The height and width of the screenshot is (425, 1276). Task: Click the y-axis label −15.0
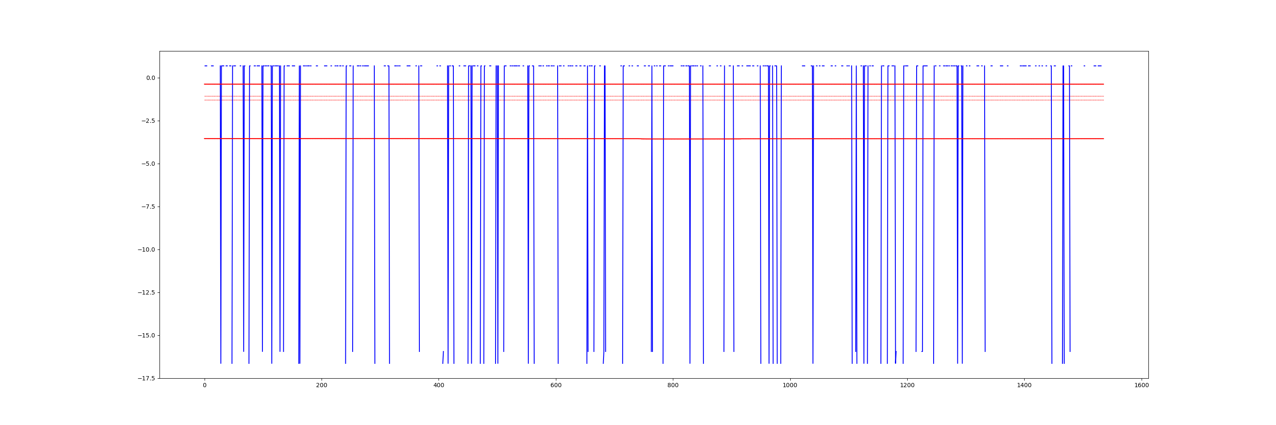click(x=146, y=335)
